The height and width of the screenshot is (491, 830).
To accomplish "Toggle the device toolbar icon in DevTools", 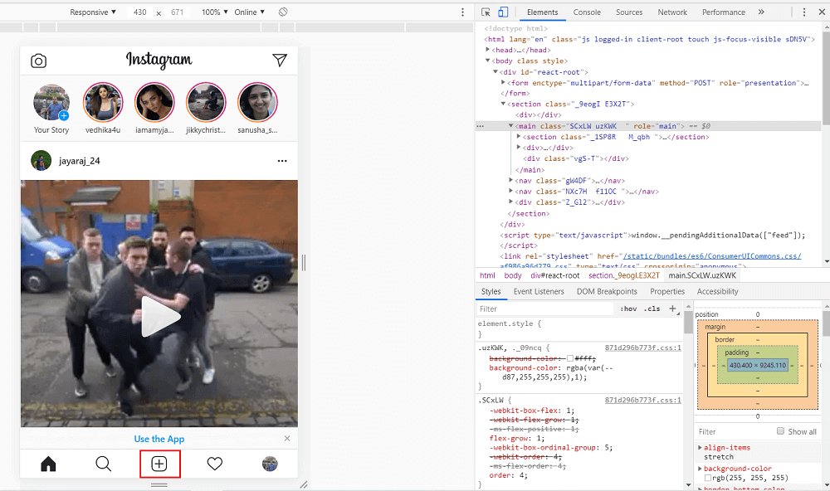I will click(503, 12).
